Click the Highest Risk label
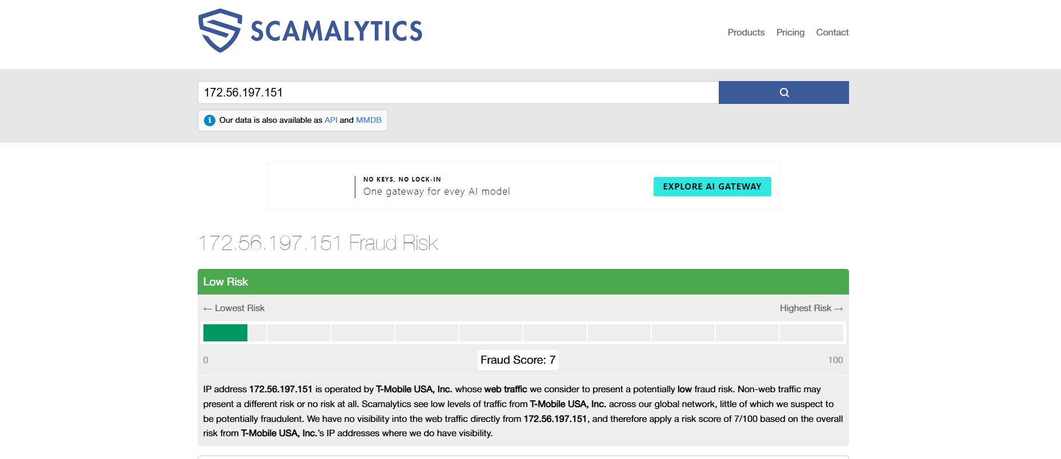This screenshot has width=1061, height=459. tap(811, 308)
